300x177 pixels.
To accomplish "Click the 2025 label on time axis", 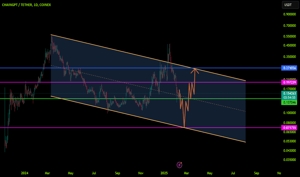I will pos(164,173).
